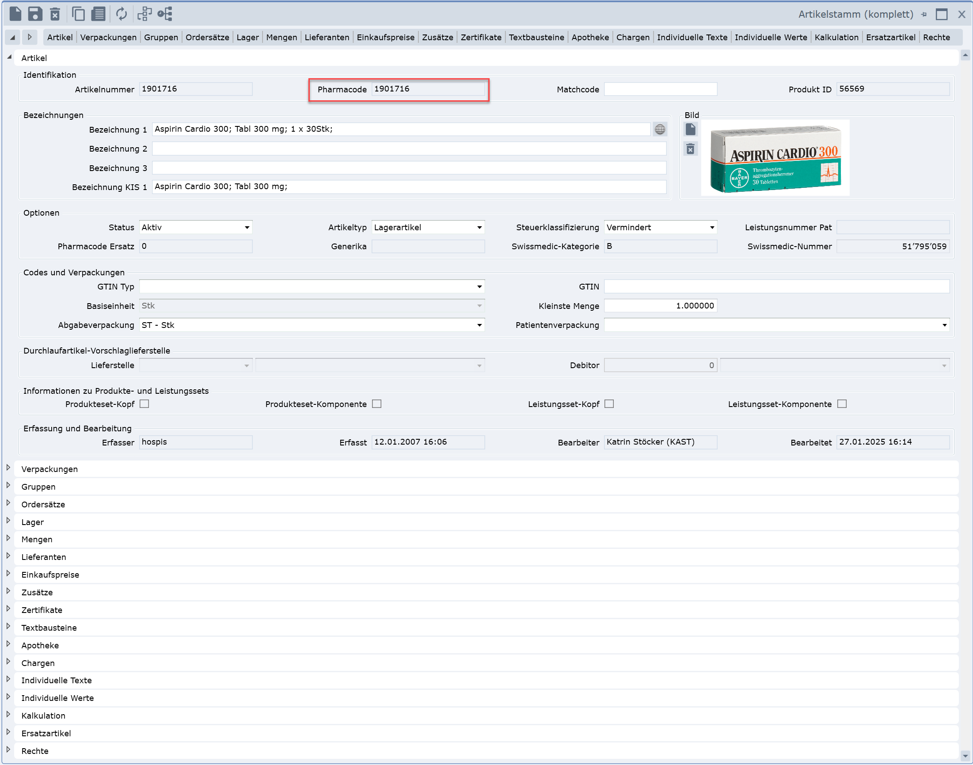This screenshot has width=973, height=765.
Task: Delete the product image via Bild trash icon
Action: [x=690, y=148]
